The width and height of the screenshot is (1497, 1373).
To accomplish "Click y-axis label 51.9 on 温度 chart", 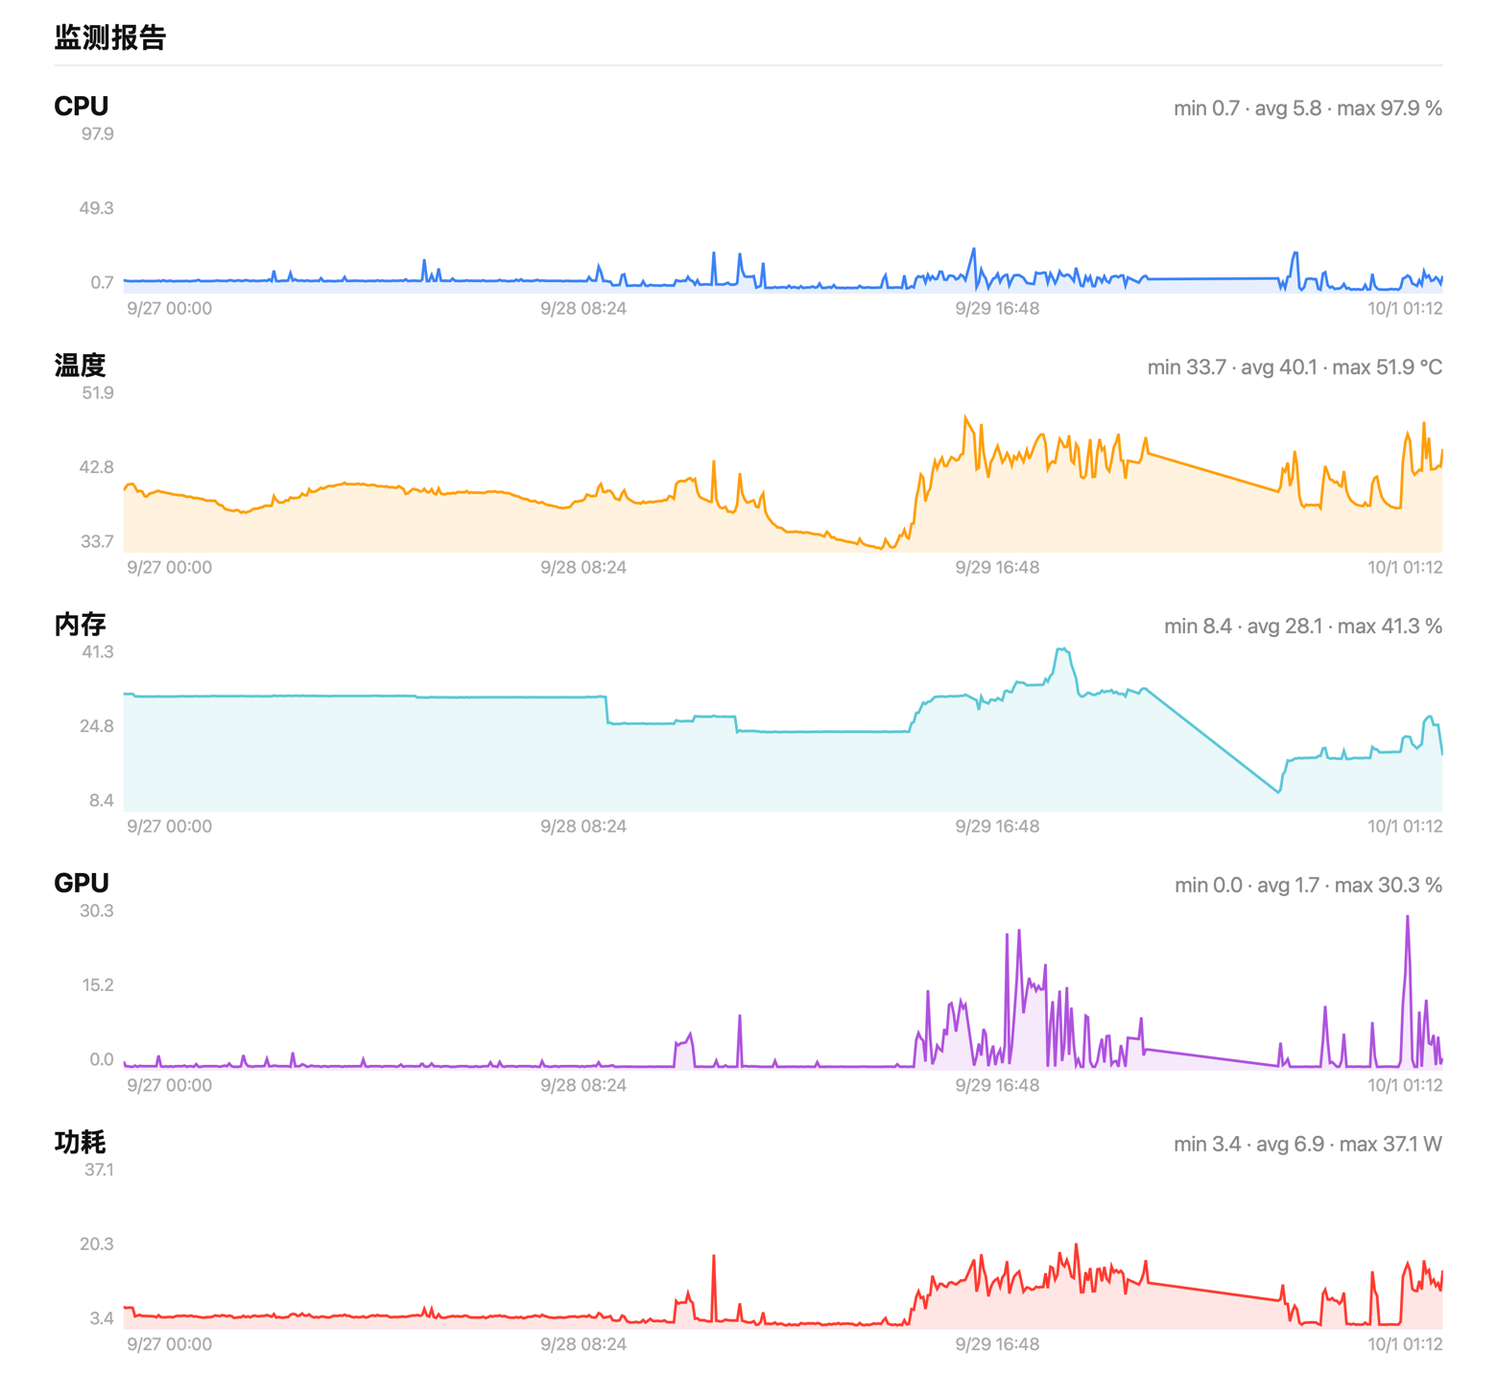I will [98, 393].
